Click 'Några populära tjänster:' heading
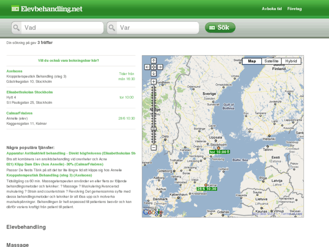 [x=30, y=148]
